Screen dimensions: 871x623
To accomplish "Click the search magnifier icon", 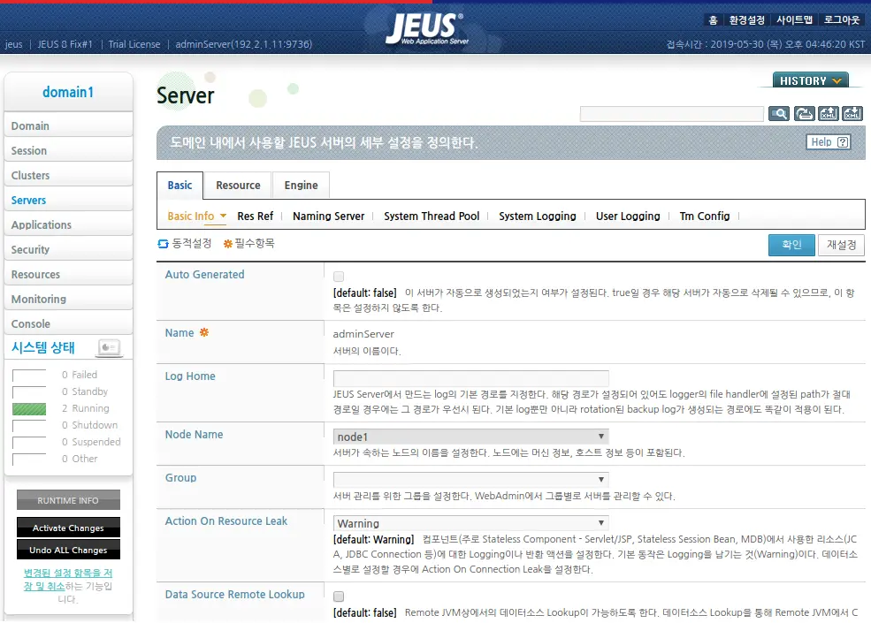I will pyautogui.click(x=779, y=114).
